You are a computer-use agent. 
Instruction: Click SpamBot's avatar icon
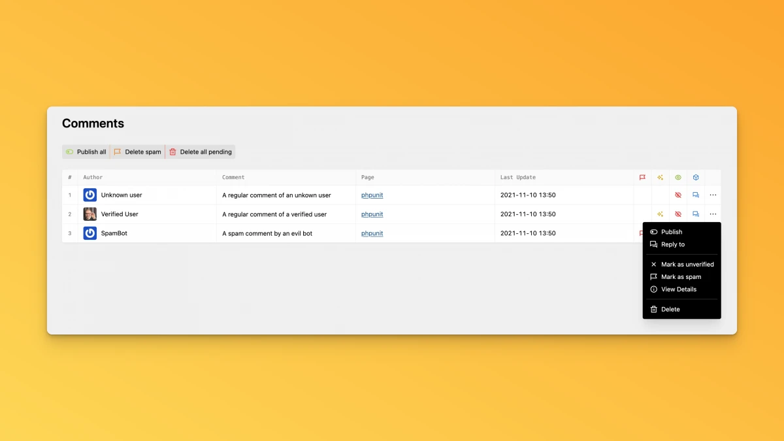tap(90, 233)
